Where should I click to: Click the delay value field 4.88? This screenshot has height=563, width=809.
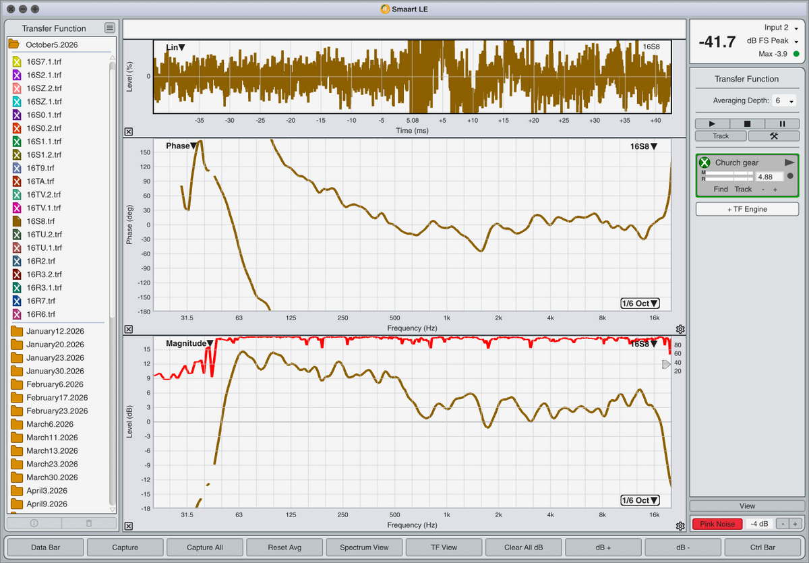point(769,177)
